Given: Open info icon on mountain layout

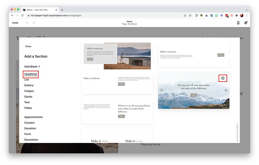Looking at the screenshot, I should pyautogui.click(x=223, y=78).
